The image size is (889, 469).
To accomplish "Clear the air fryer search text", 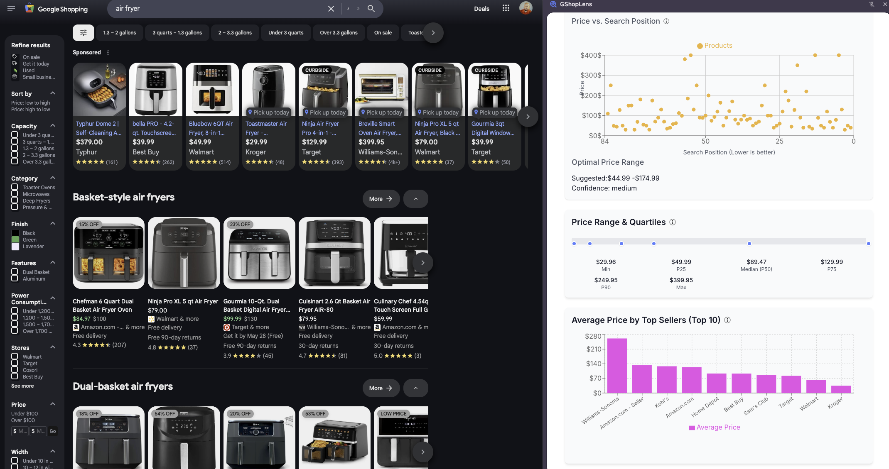I will coord(331,9).
